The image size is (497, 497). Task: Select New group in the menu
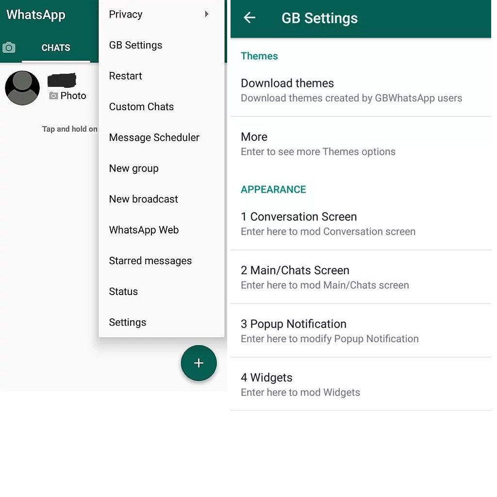tap(162, 168)
